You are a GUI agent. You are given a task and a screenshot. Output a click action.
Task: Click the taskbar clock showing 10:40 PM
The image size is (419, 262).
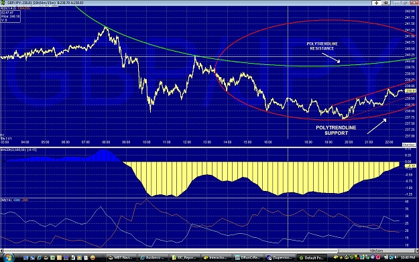[x=408, y=257]
